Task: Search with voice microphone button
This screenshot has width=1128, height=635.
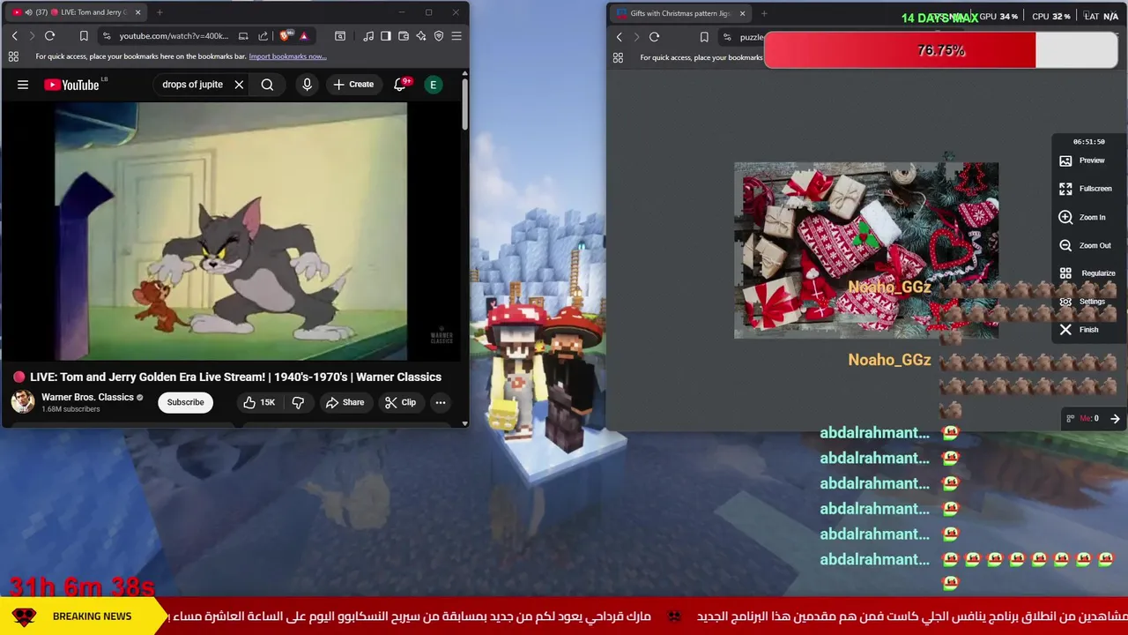Action: (x=307, y=85)
